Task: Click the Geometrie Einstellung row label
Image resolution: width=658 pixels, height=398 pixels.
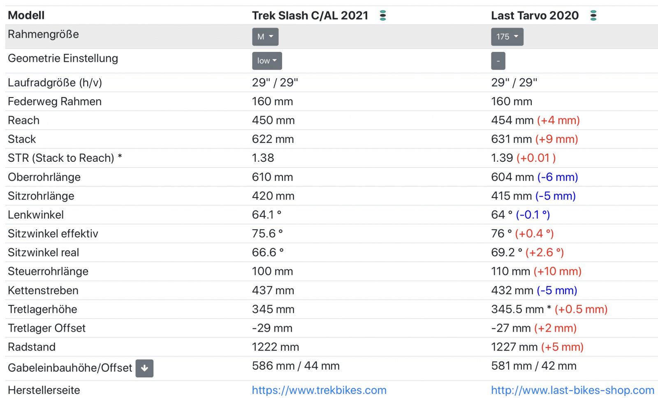Action: click(x=63, y=58)
